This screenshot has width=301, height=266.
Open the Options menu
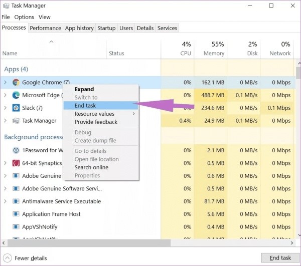(24, 17)
